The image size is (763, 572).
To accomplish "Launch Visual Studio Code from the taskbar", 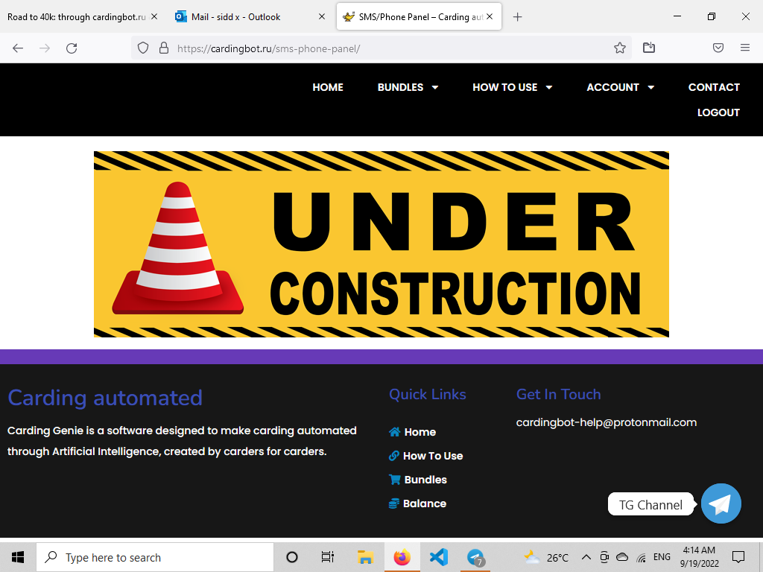I will pyautogui.click(x=439, y=557).
